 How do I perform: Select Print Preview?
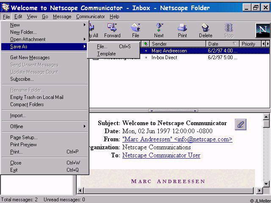[x=44, y=145]
